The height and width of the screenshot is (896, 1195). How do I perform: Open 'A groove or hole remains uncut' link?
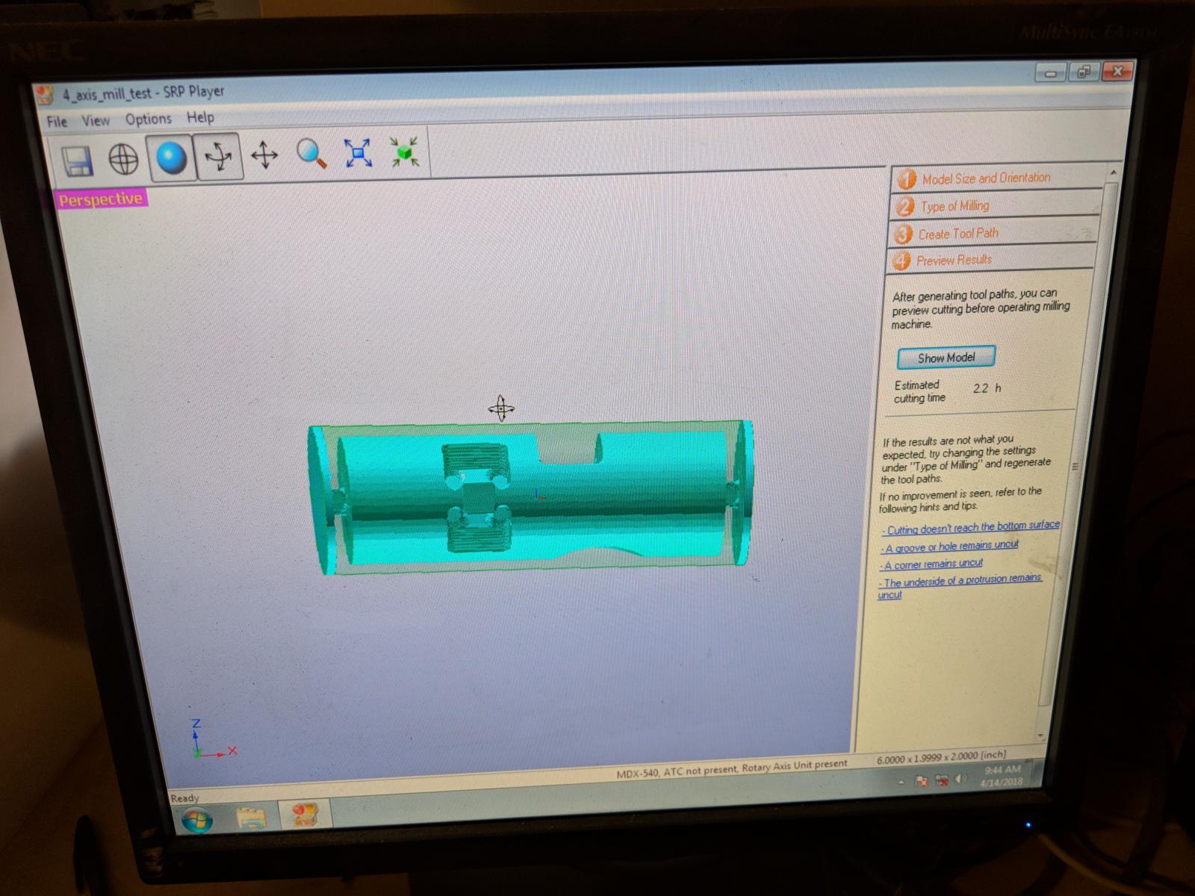pos(951,547)
